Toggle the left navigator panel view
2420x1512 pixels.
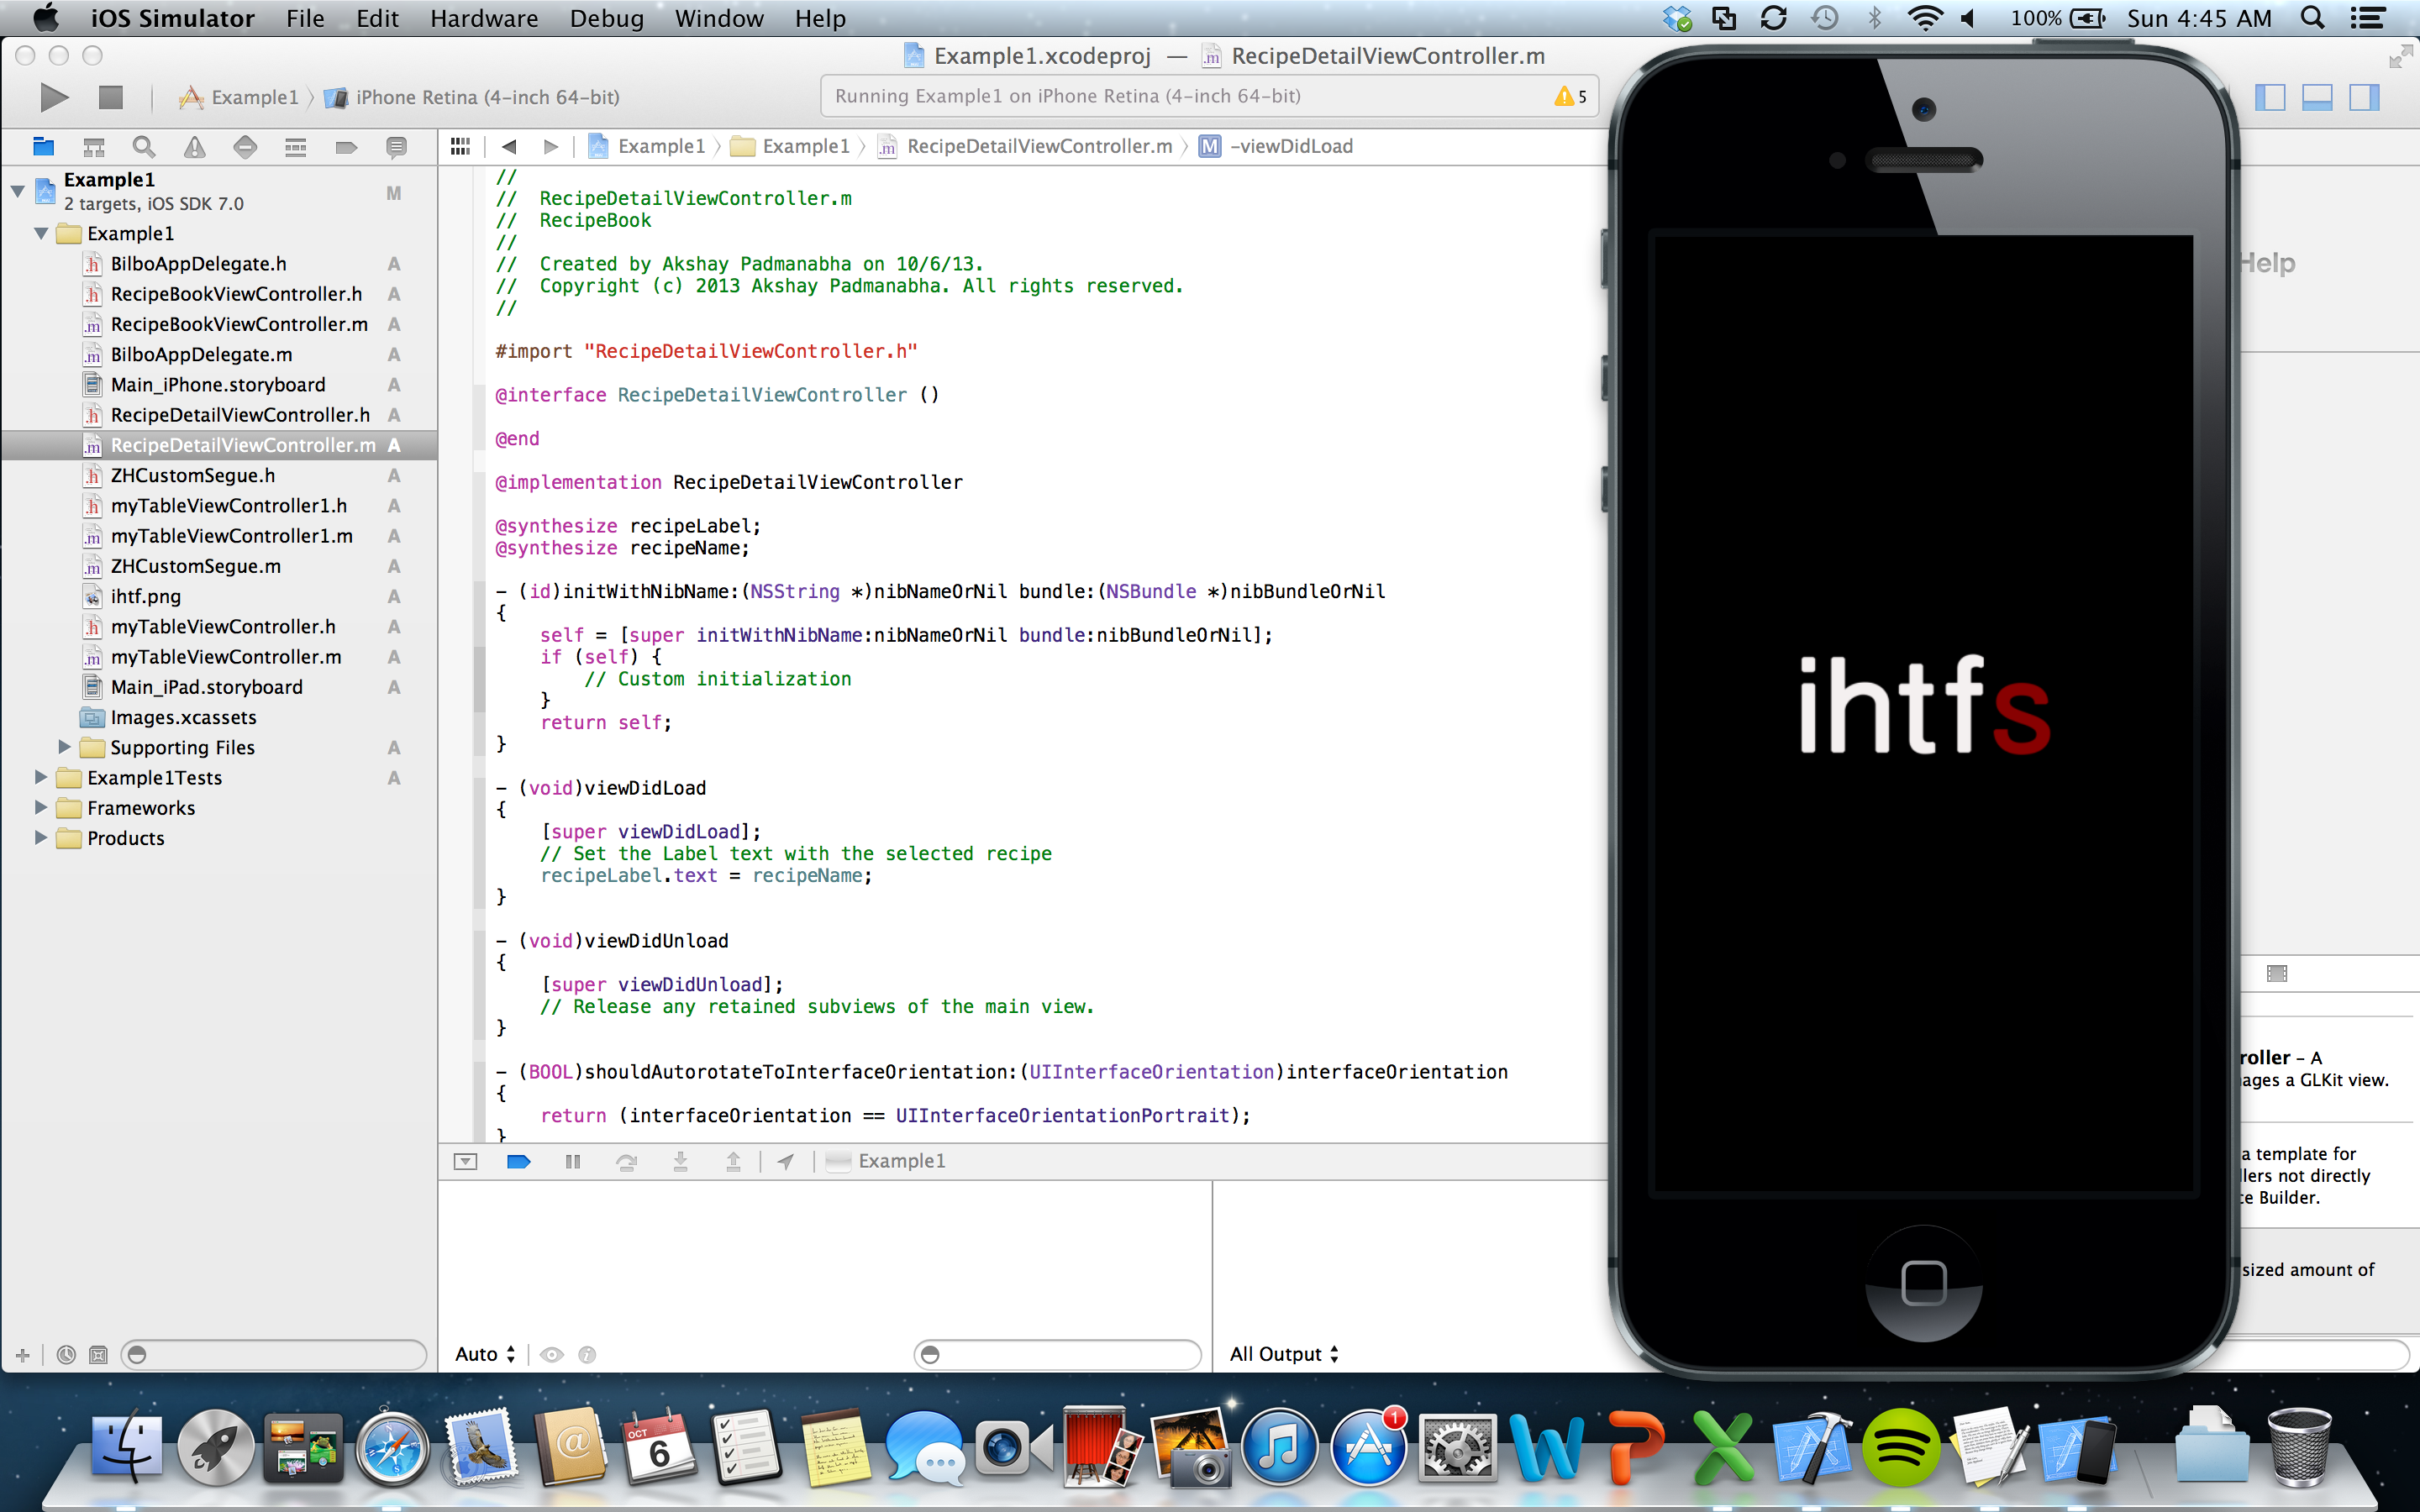pos(2269,97)
